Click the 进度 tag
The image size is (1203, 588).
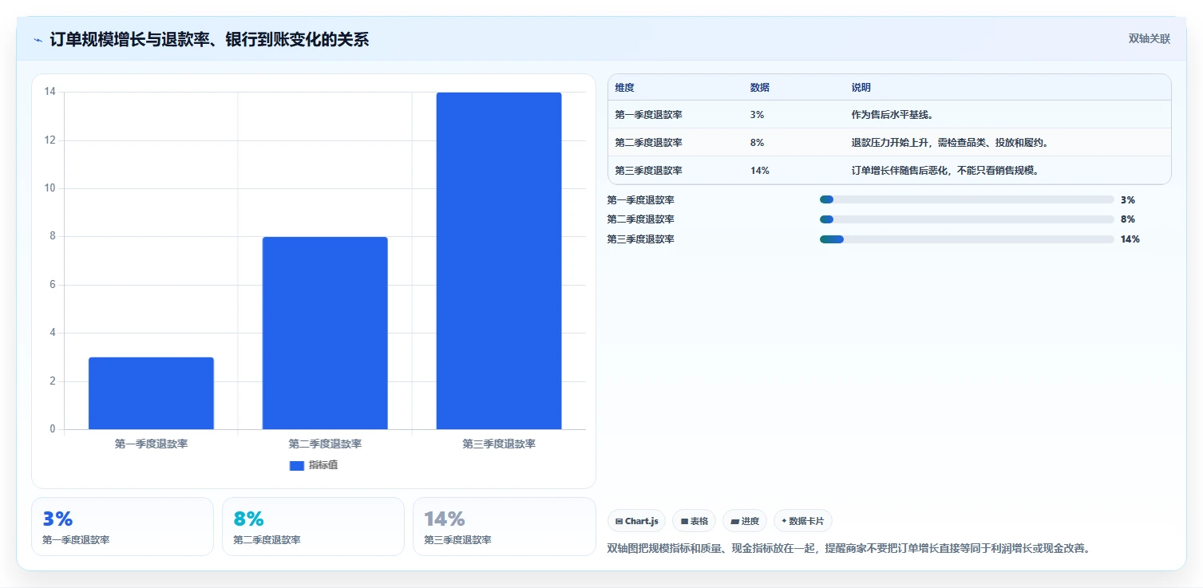tap(744, 521)
